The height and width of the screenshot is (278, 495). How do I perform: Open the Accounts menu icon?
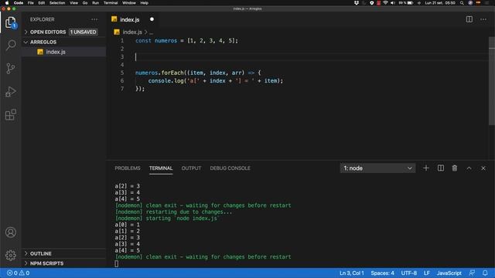[x=10, y=232]
